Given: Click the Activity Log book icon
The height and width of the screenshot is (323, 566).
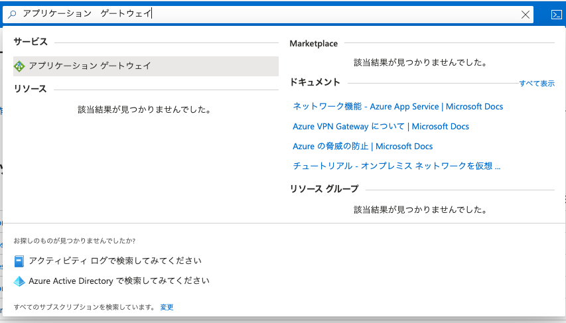Looking at the screenshot, I should (x=19, y=261).
